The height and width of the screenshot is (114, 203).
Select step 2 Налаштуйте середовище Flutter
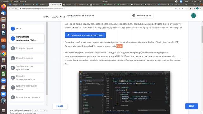click(x=27, y=38)
